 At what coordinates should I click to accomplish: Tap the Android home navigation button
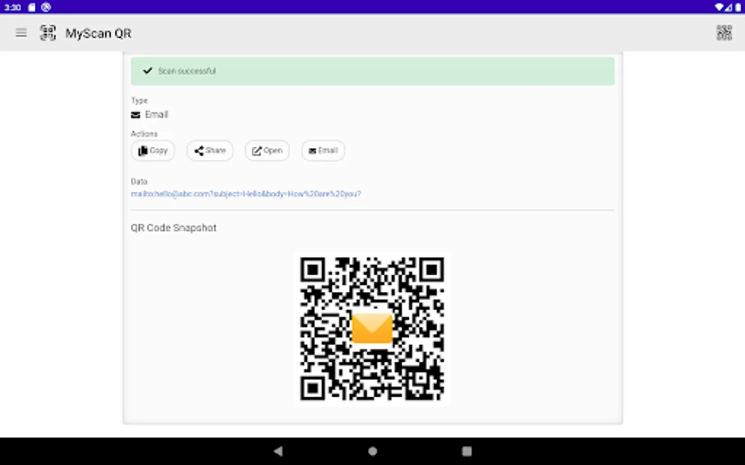[x=373, y=451]
